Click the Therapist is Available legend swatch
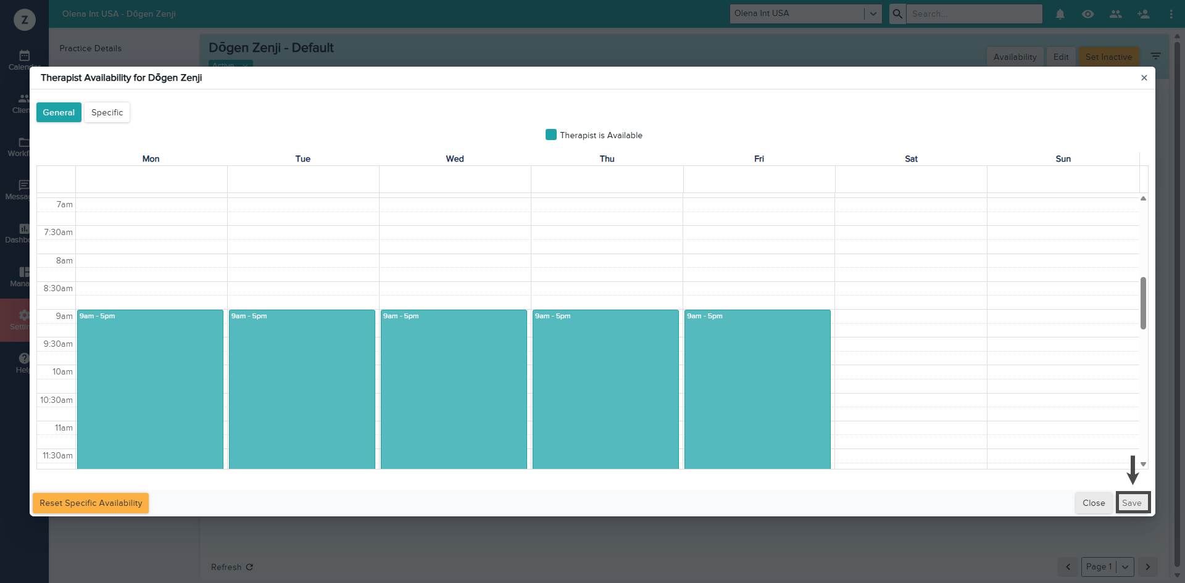1185x583 pixels. point(551,135)
